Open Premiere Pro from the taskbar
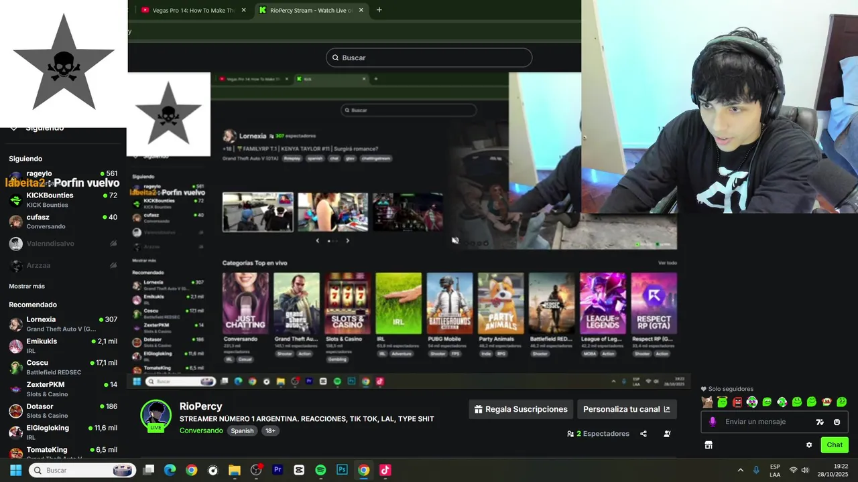Screen dimensions: 858x482 click(278, 470)
